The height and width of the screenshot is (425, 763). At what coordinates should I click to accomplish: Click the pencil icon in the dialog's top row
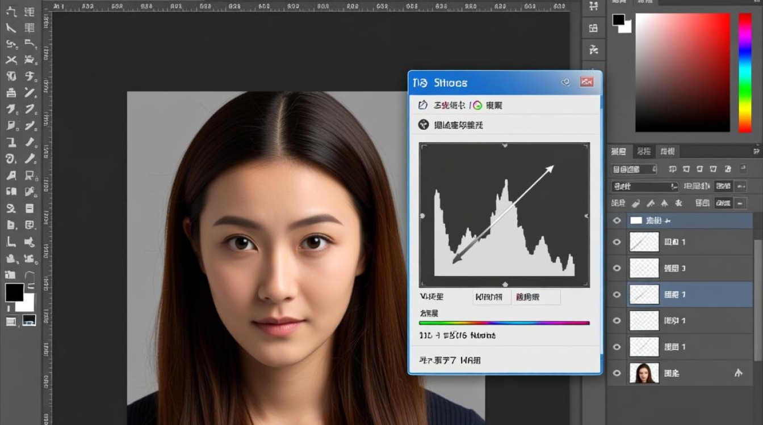coord(422,105)
